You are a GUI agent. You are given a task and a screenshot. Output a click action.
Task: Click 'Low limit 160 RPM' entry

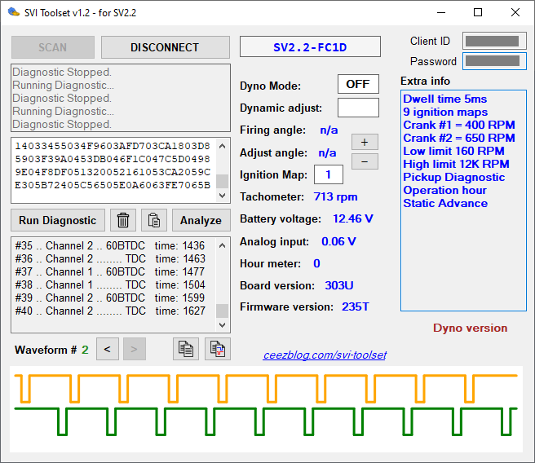pyautogui.click(x=453, y=151)
